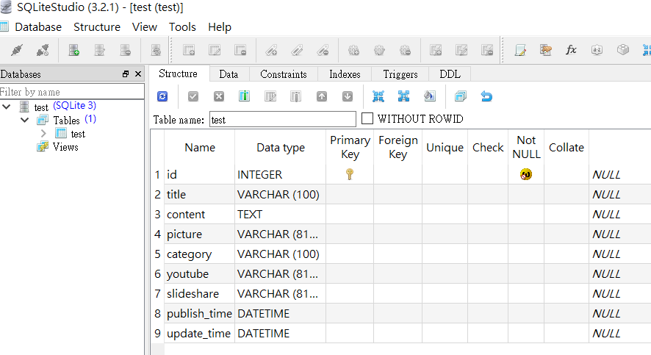Switch to the Data tab

(229, 74)
